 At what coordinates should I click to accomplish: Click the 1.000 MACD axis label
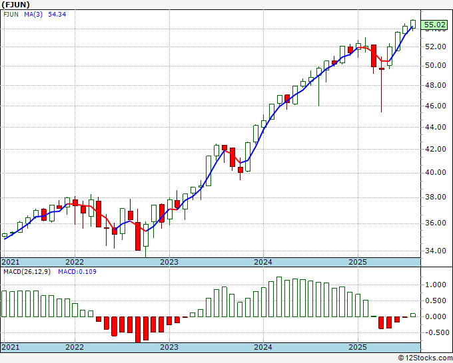(x=436, y=285)
